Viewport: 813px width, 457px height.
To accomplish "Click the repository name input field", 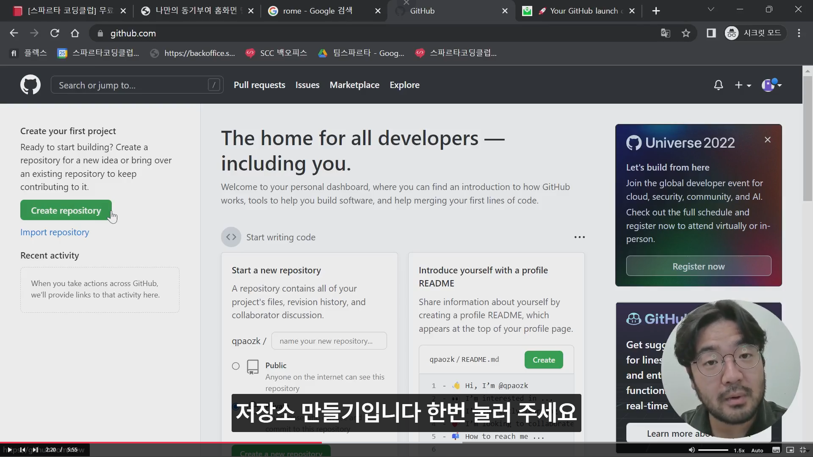I will click(x=329, y=341).
